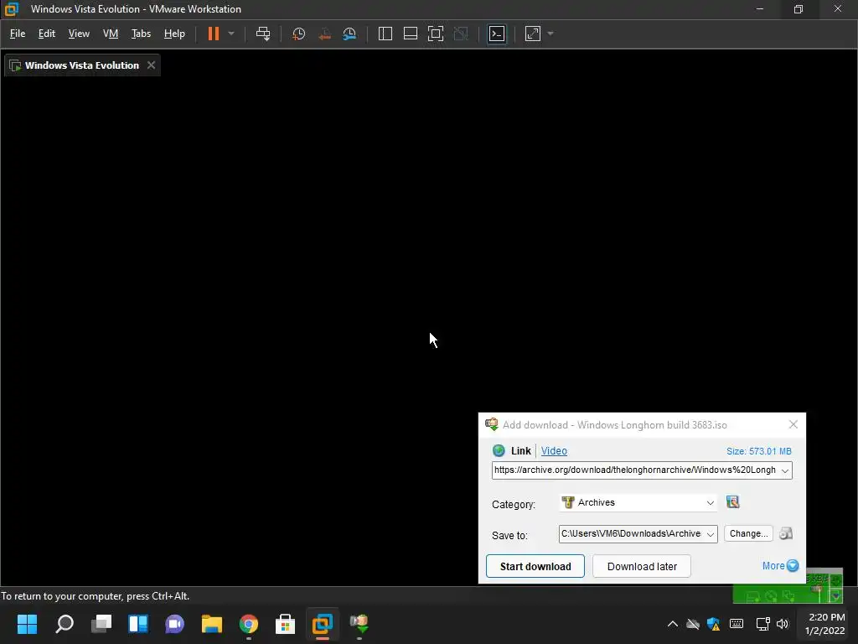Open the File menu
Viewport: 858px width, 644px height.
point(18,34)
